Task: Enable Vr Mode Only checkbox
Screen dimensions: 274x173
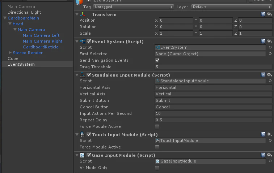Action: pos(157,168)
